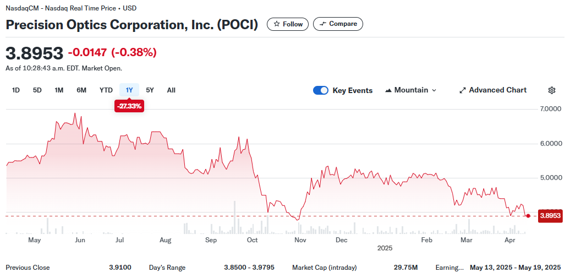Click the 2025 year label under chart
Screen dimensions: 570x272
385,248
